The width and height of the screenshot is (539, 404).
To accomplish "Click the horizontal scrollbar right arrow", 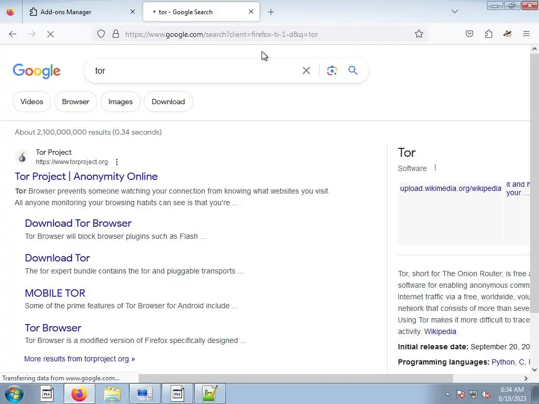I will 526,378.
